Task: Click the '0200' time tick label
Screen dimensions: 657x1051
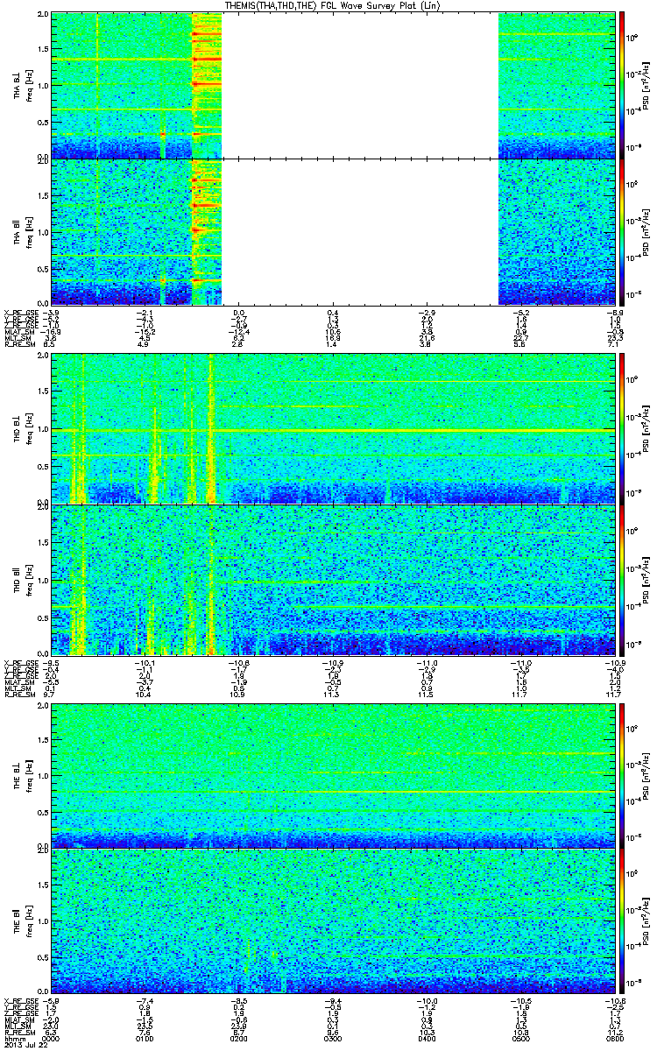Action: click(238, 1038)
